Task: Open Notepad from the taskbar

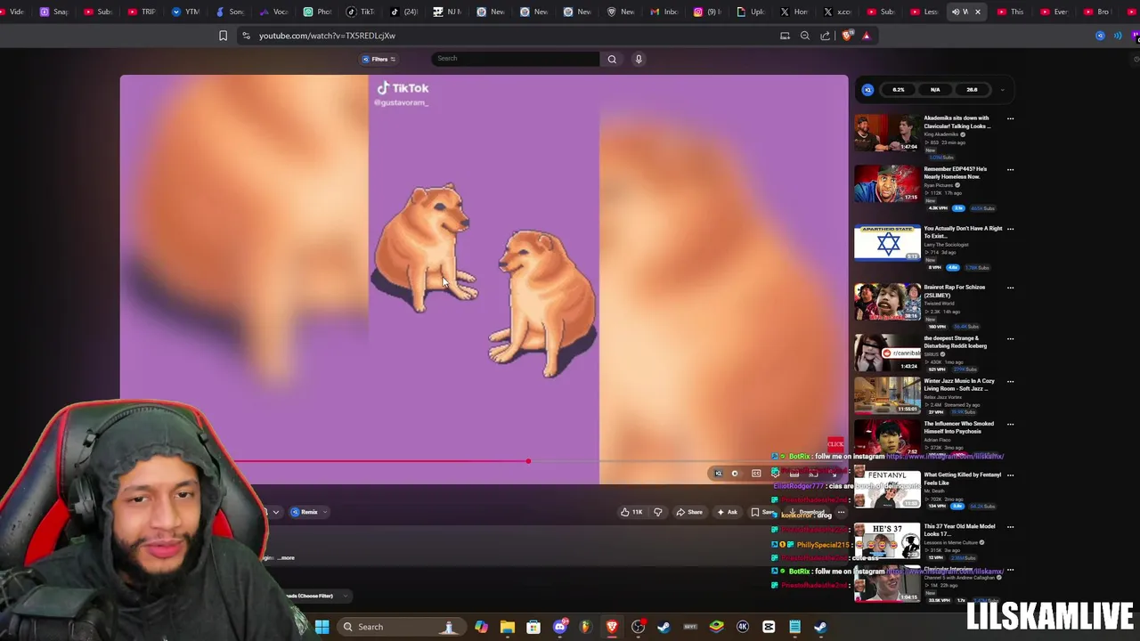Action: tap(794, 627)
